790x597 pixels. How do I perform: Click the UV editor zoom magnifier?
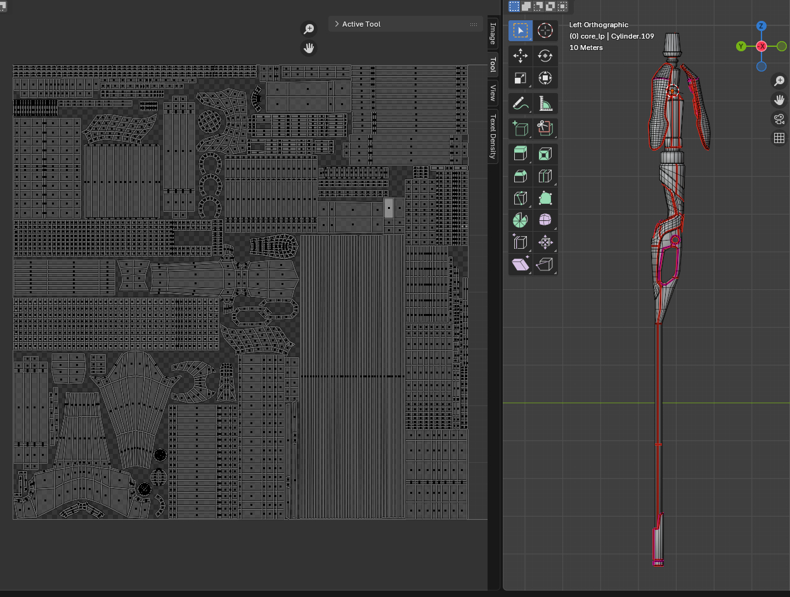tap(309, 28)
